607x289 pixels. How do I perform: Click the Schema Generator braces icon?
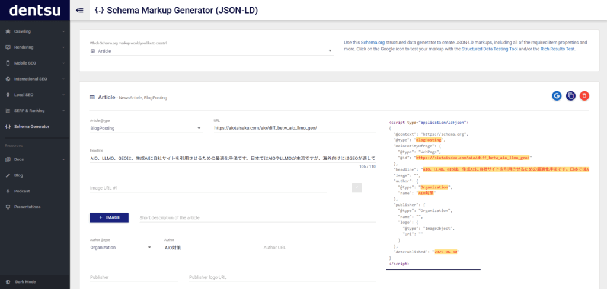8,126
